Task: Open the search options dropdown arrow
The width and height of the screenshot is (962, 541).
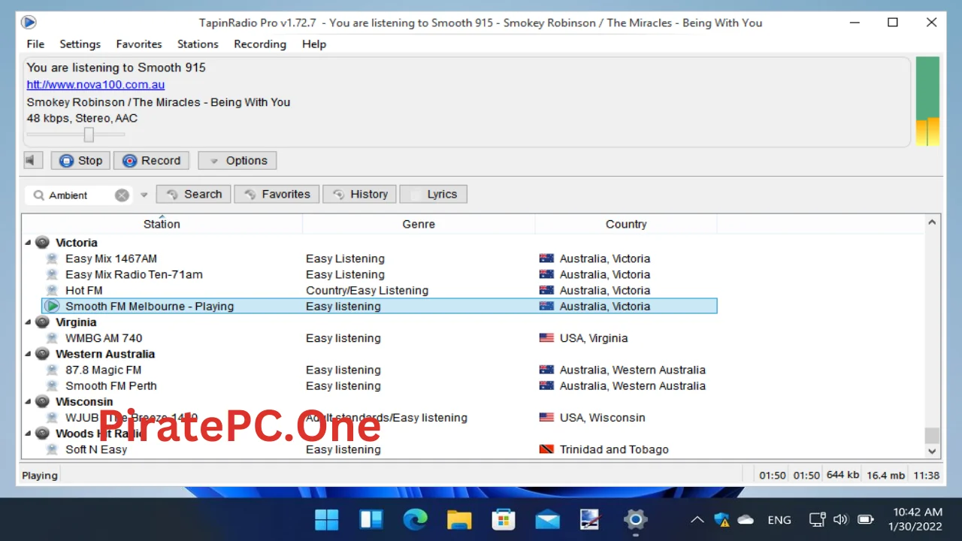Action: click(x=144, y=195)
